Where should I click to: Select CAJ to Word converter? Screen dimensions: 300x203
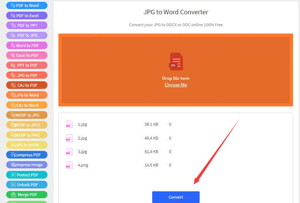[27, 105]
